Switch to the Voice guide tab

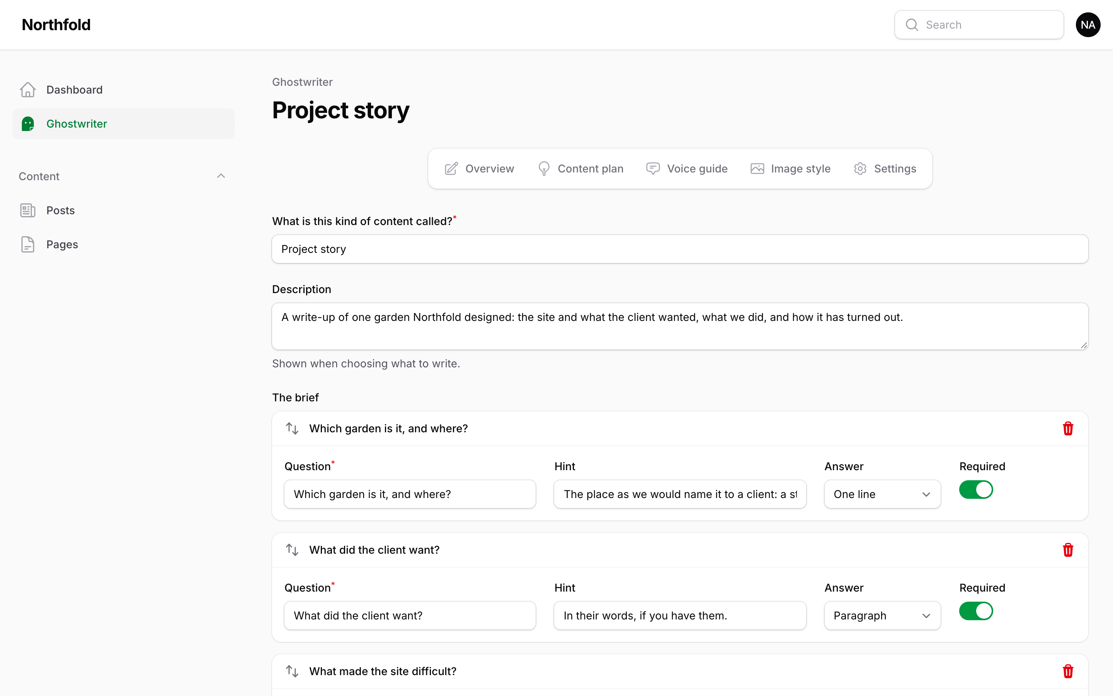click(687, 169)
